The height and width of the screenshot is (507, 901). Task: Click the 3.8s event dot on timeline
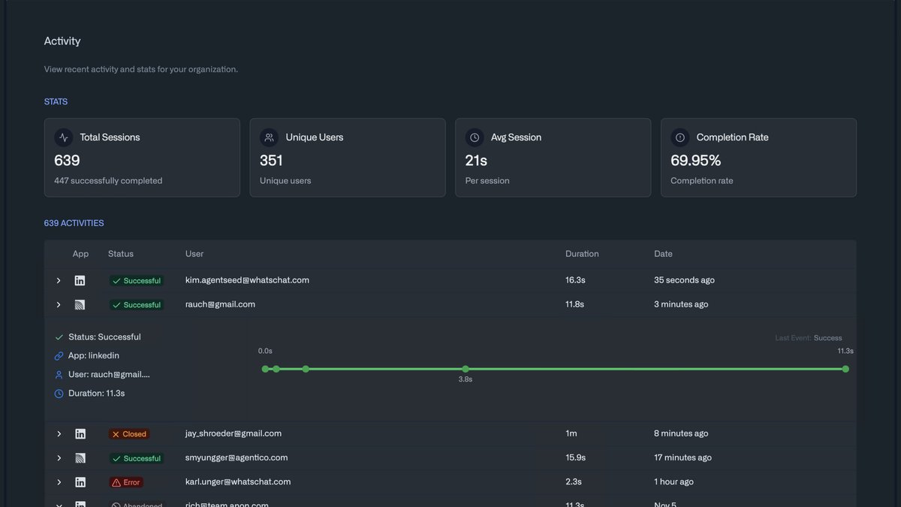point(466,369)
